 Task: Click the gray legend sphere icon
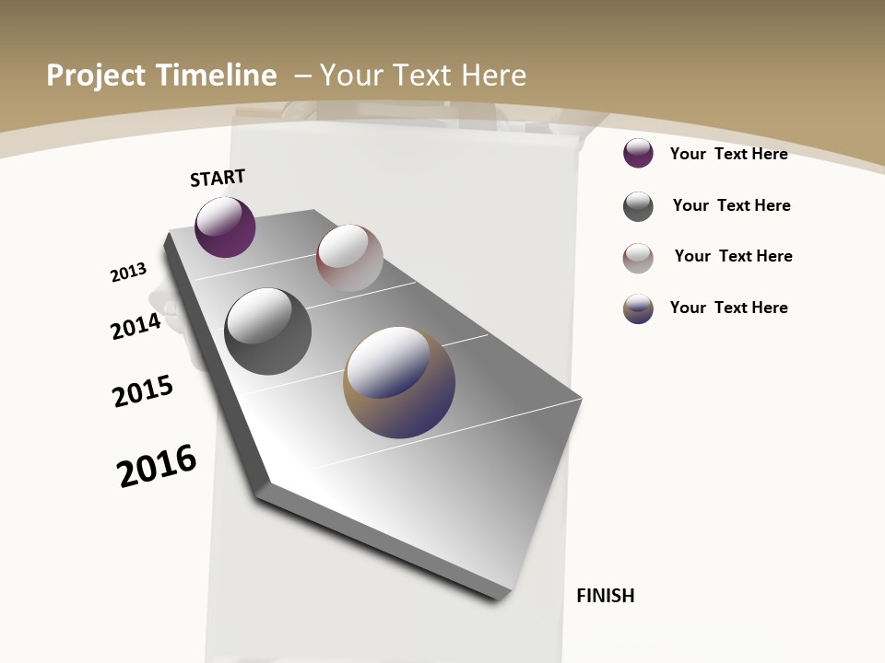(x=637, y=204)
